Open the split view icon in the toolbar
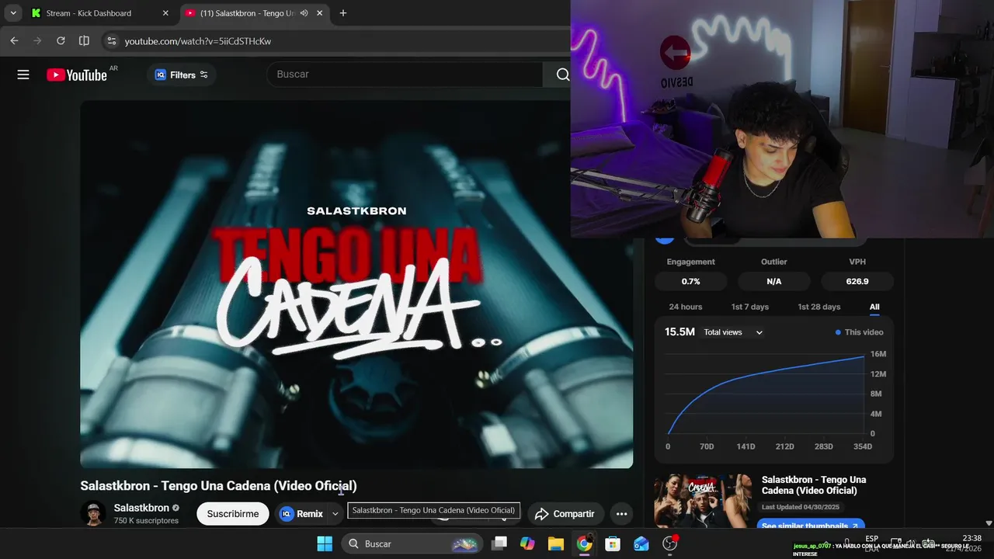The width and height of the screenshot is (994, 559). click(x=84, y=40)
